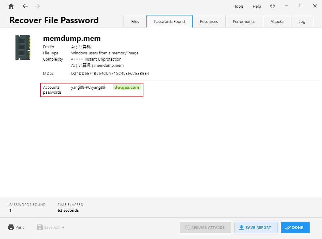Expand the Save Job dropdown arrow
Image resolution: width=322 pixels, height=239 pixels.
coord(63,228)
